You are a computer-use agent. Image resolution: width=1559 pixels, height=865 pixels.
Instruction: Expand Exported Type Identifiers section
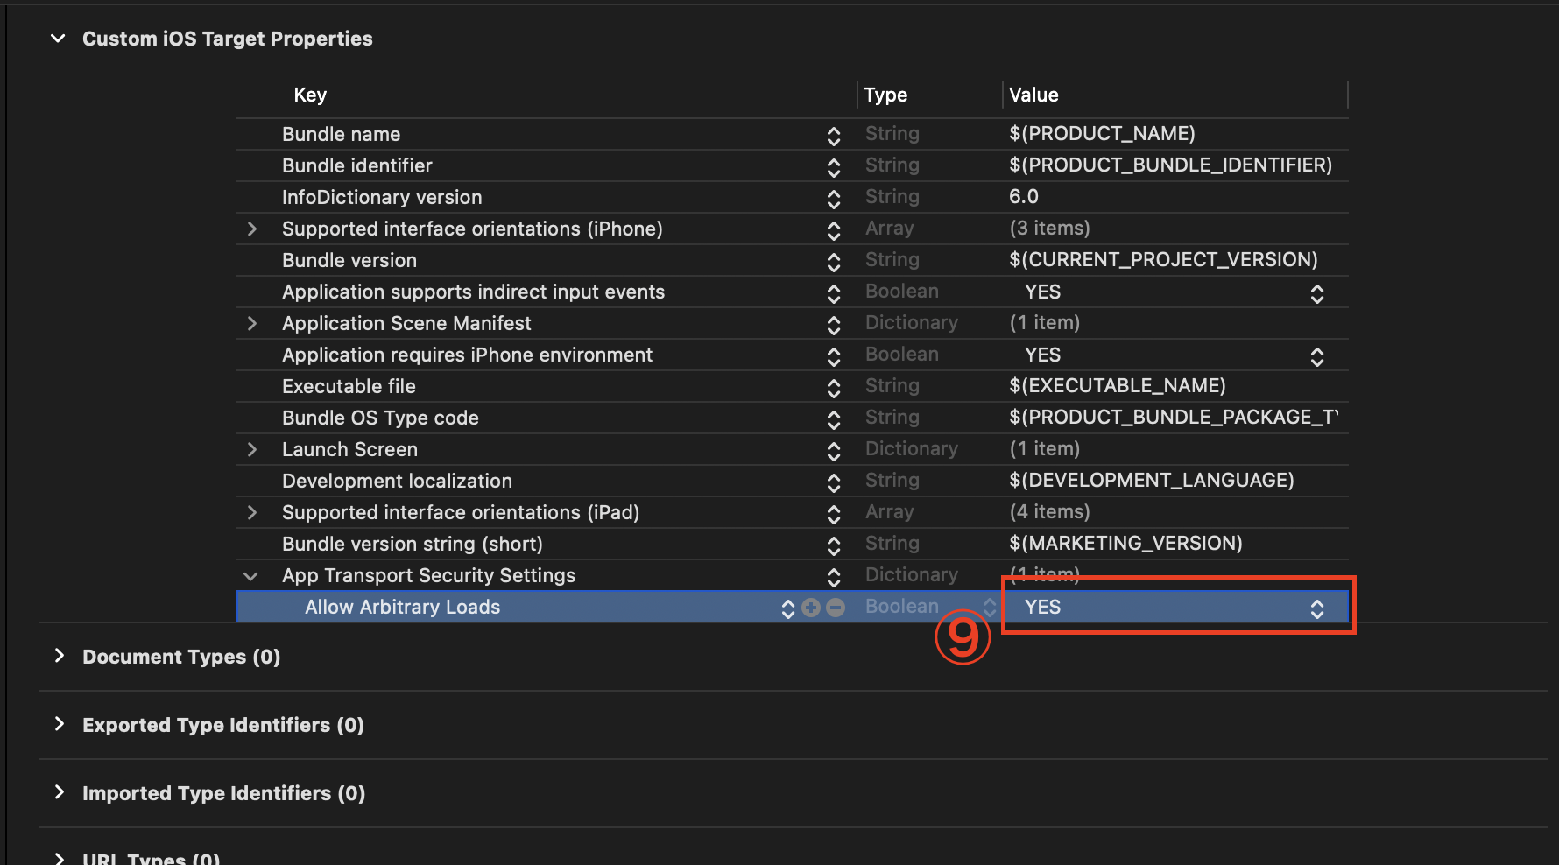pyautogui.click(x=59, y=724)
